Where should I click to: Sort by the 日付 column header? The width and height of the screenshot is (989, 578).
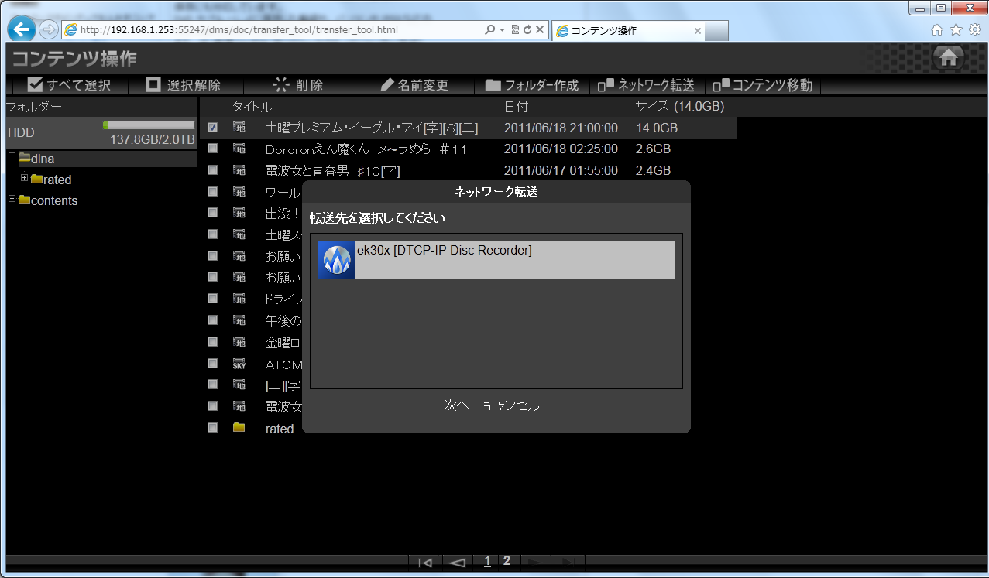click(516, 107)
